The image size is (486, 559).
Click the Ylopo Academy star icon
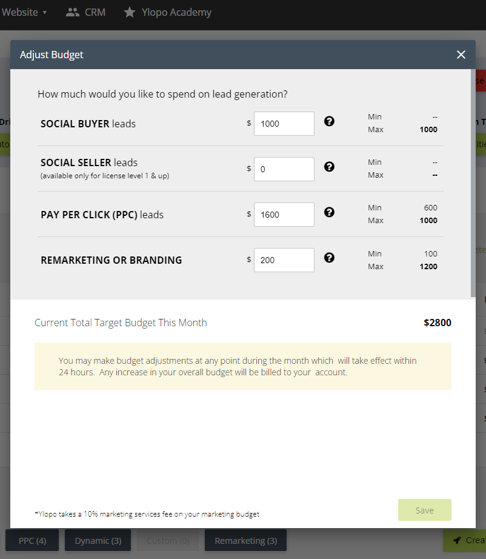pyautogui.click(x=130, y=12)
